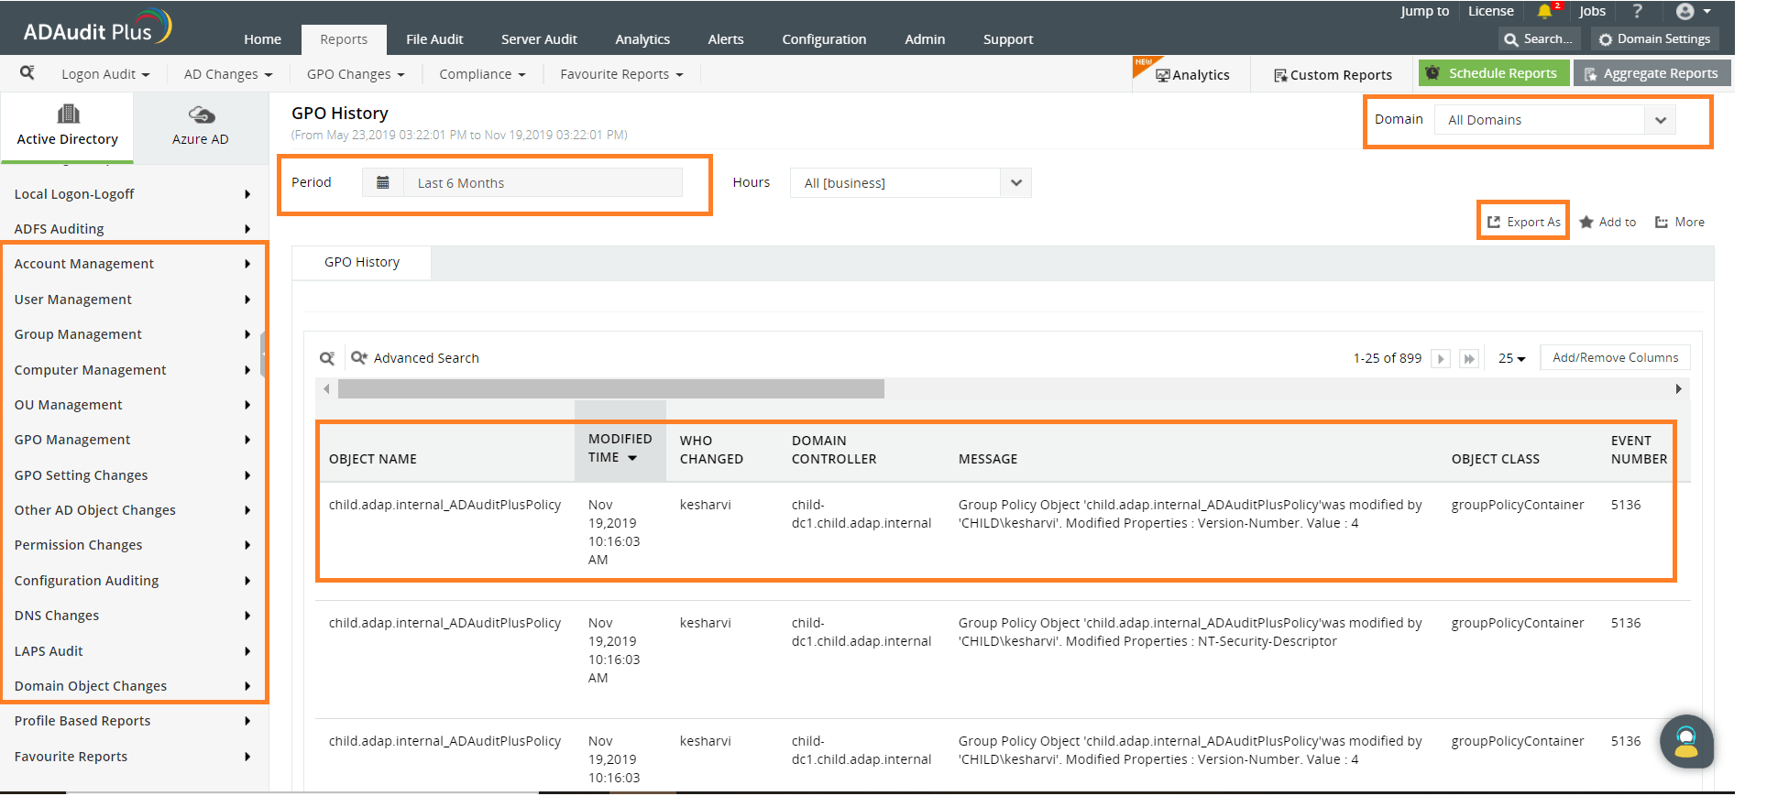1767x796 pixels.
Task: Click the Add/Remove Columns button
Action: pyautogui.click(x=1615, y=358)
